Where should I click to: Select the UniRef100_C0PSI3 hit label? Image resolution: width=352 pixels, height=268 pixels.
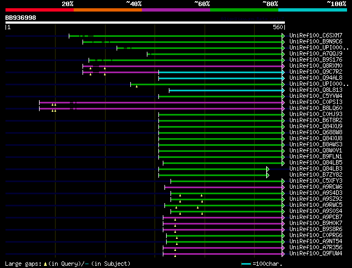pyautogui.click(x=316, y=102)
